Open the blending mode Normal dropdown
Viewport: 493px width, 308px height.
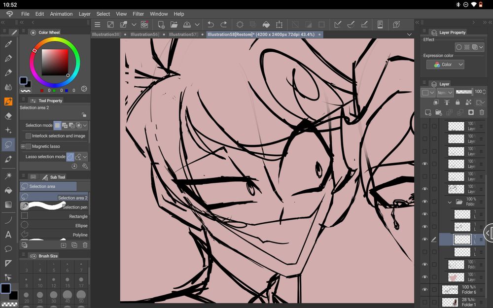(x=445, y=93)
